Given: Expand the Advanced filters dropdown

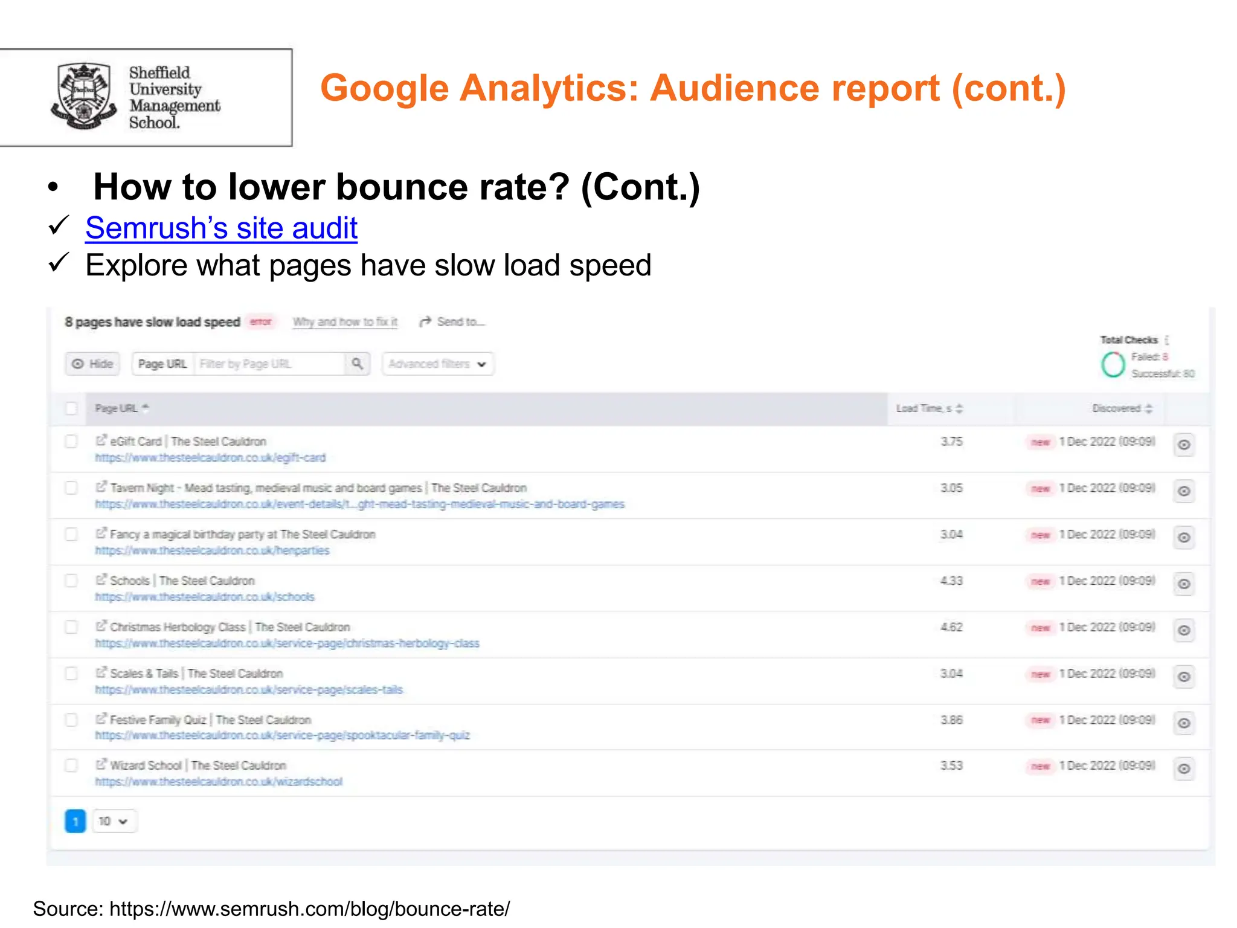Looking at the screenshot, I should [438, 364].
